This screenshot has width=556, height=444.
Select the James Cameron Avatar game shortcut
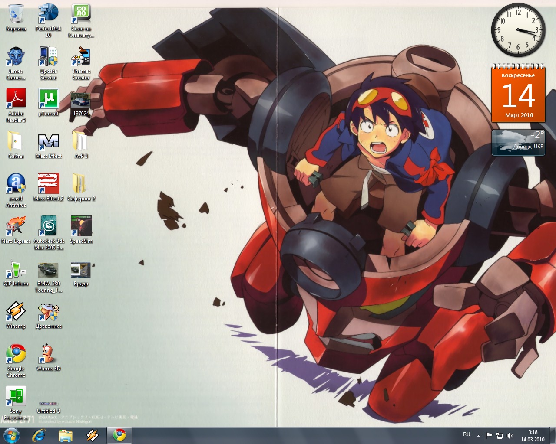coord(16,63)
